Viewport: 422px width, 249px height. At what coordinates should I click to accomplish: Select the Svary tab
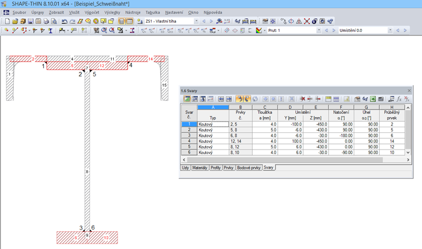click(x=269, y=167)
